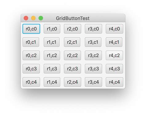Viewport: 146px width, 116px height.
Task: Click the r4,c2 button
Action: point(114,55)
